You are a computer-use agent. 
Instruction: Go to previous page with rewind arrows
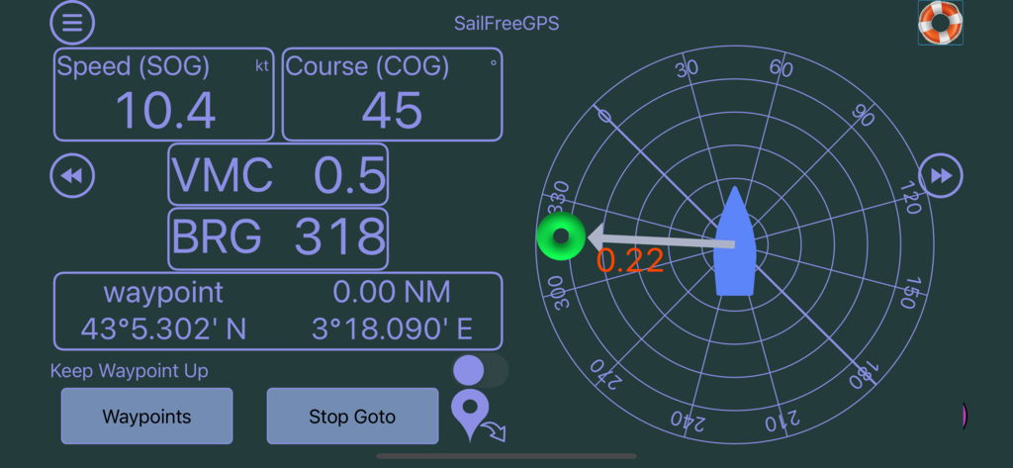[x=72, y=175]
